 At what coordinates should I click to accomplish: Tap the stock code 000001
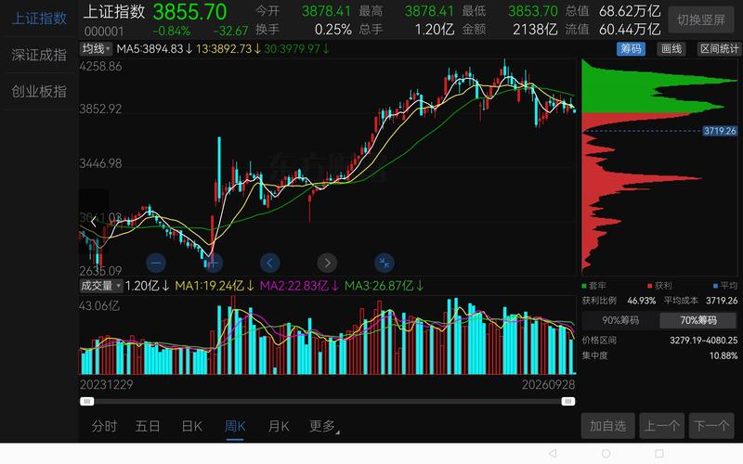(104, 32)
